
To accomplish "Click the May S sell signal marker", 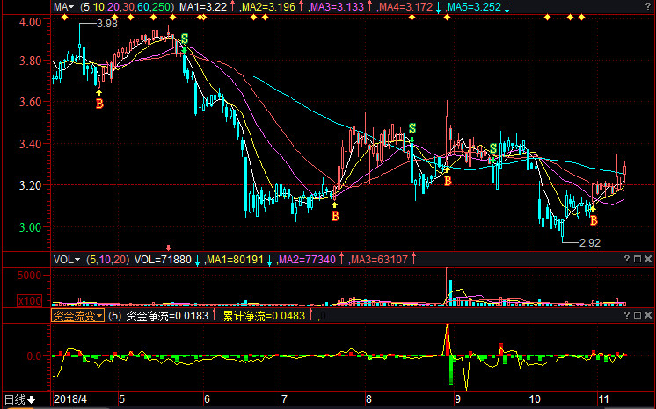I will click(x=185, y=39).
